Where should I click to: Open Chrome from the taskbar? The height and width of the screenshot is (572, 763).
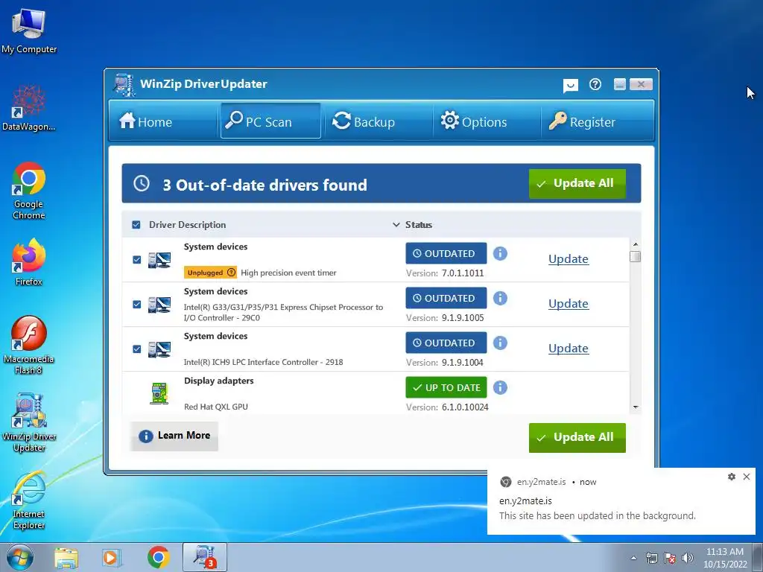click(159, 558)
